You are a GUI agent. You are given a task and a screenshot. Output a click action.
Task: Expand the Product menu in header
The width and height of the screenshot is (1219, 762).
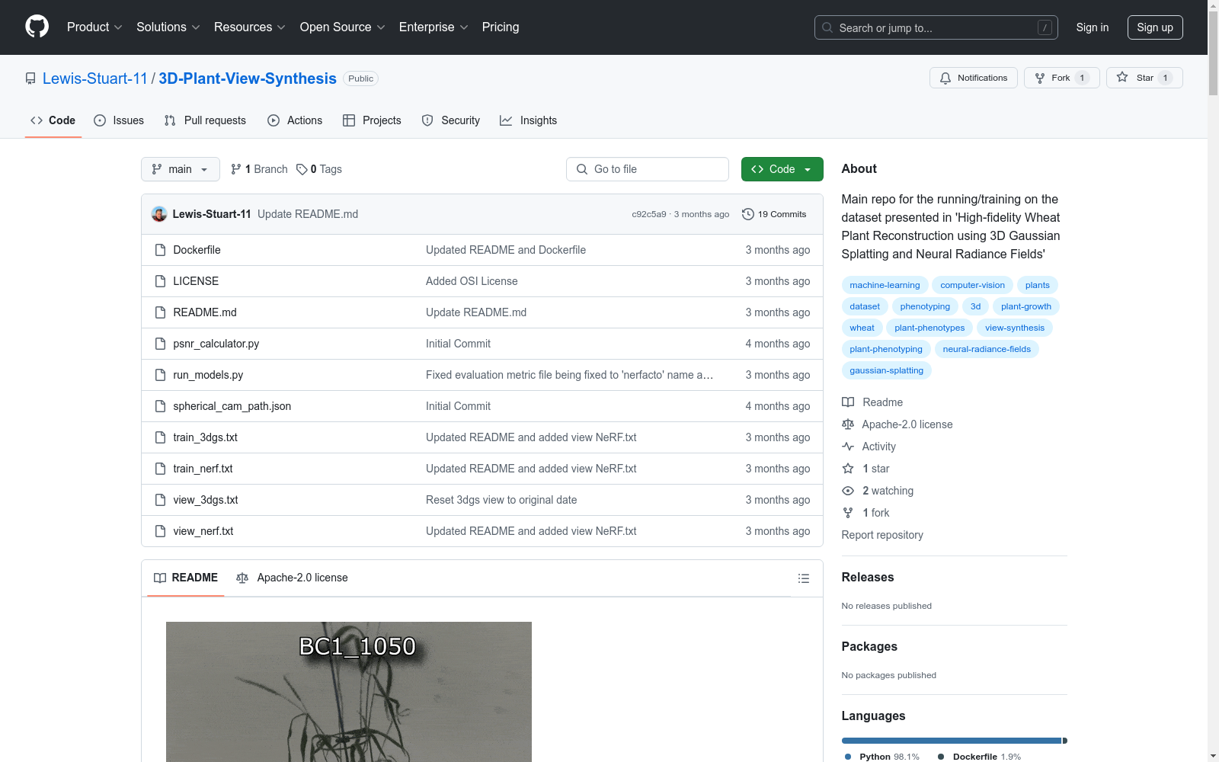click(94, 27)
